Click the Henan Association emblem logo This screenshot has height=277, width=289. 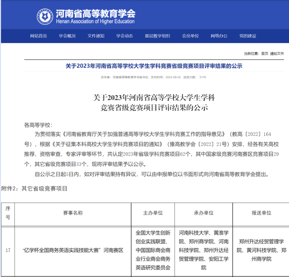click(x=45, y=17)
